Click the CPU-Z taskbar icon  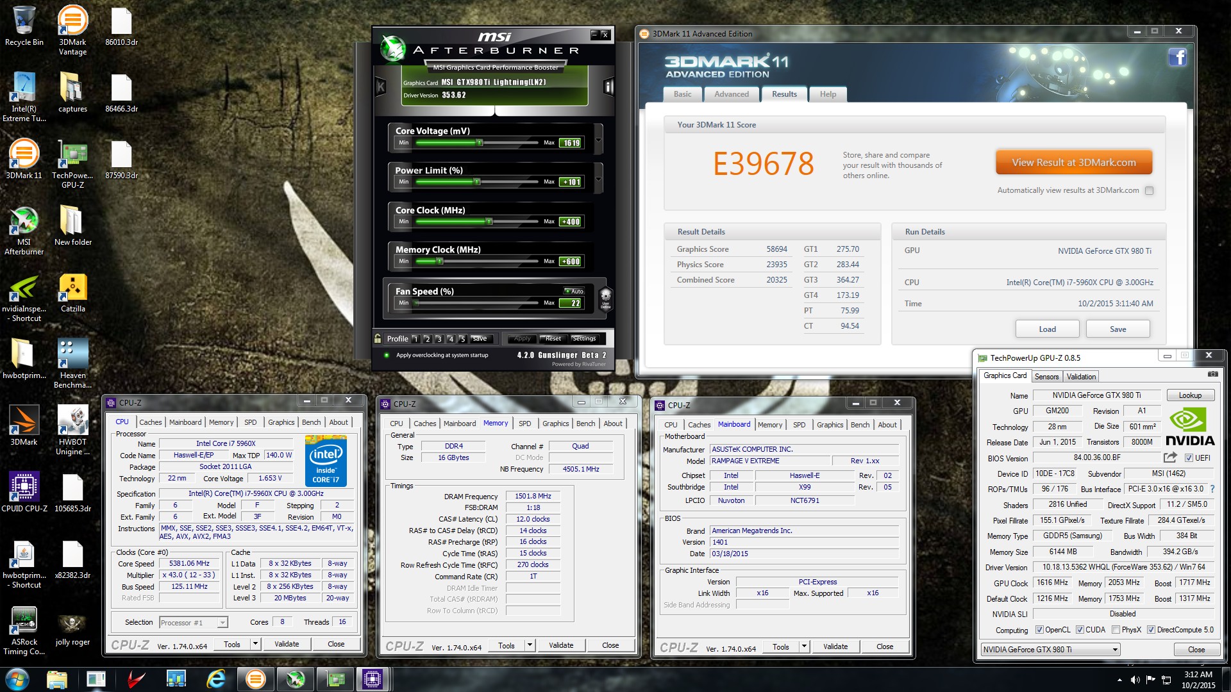coord(373,679)
